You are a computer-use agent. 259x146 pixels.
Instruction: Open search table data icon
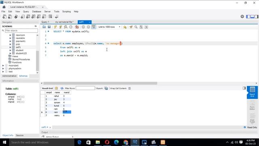(x=50, y=17)
